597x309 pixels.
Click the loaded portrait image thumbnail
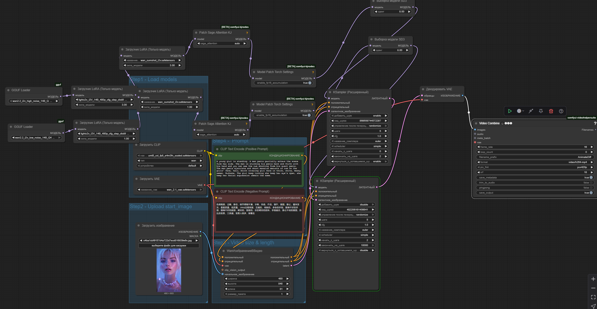tap(169, 270)
